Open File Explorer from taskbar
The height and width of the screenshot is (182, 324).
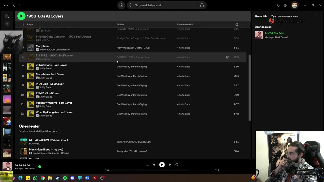[x=50, y=178]
